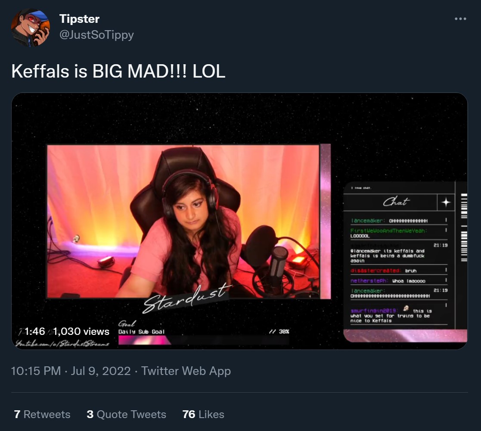The image size is (481, 431).
Task: Open the three-dot more options menu
Action: point(460,19)
